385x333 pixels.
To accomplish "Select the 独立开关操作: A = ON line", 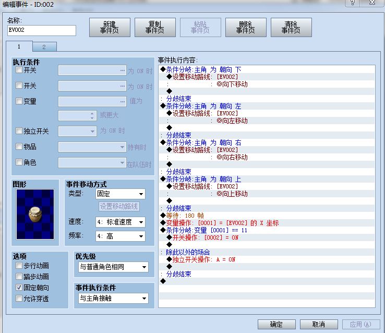I will (x=267, y=259).
